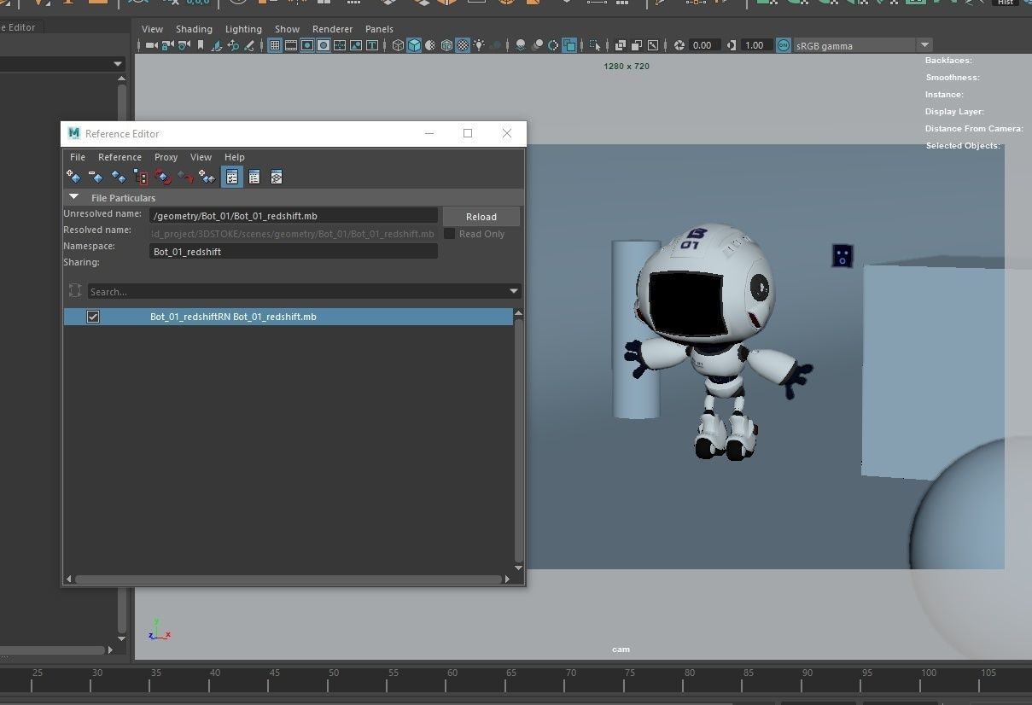
Task: Click Reference Editor horizontal scrollbar
Action: click(x=289, y=579)
